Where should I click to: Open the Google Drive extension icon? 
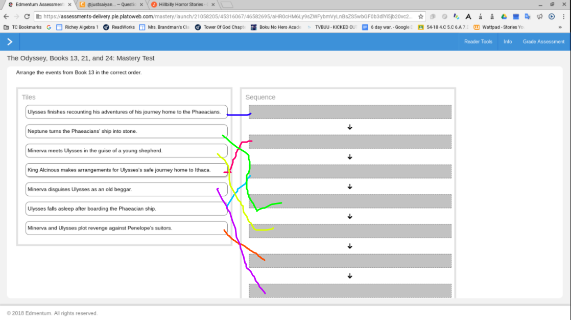(x=504, y=16)
